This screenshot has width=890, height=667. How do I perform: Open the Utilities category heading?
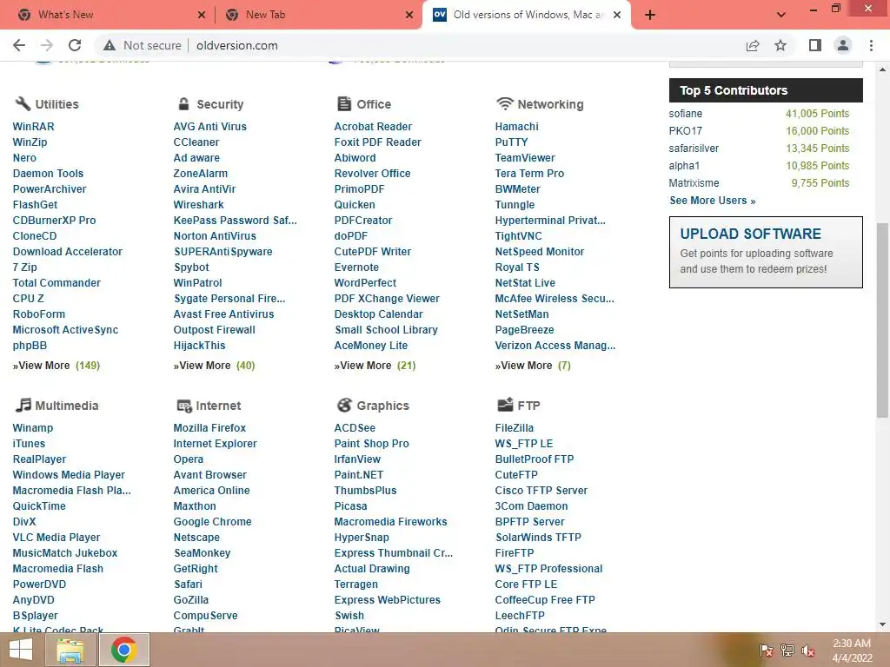(56, 104)
